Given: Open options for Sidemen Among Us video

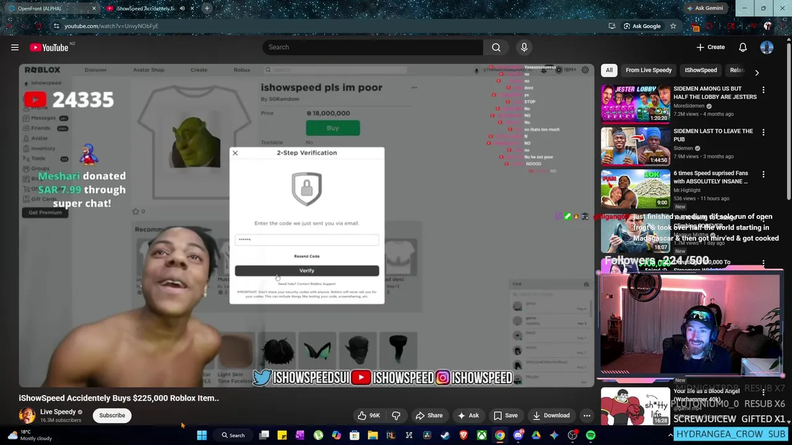Looking at the screenshot, I should (763, 90).
